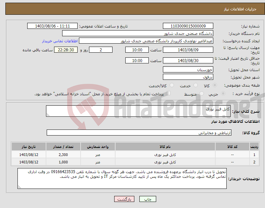Click the requester field عبدالامیر نهاوندی
Image resolution: width=265 pixels, height=208 pixels.
click(146, 41)
